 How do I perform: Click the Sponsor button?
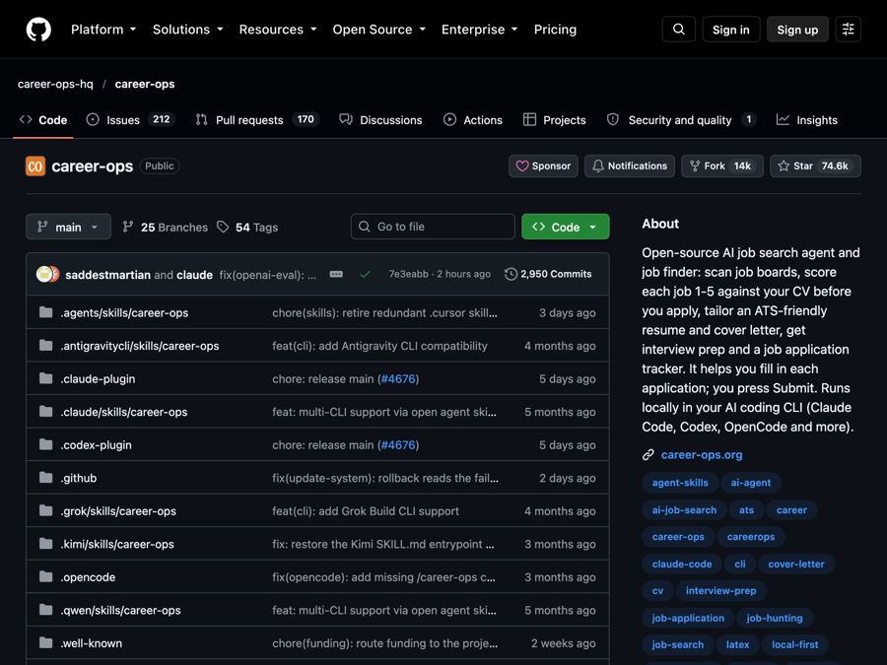[x=543, y=166]
